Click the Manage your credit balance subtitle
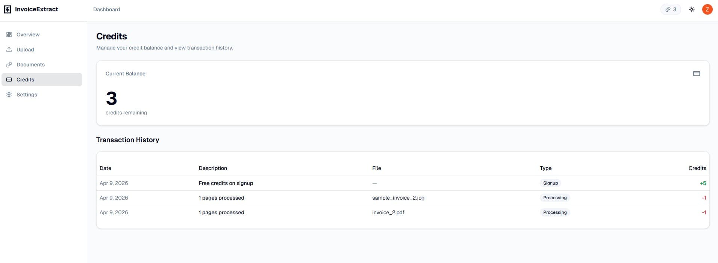This screenshot has height=263, width=718. coord(165,48)
